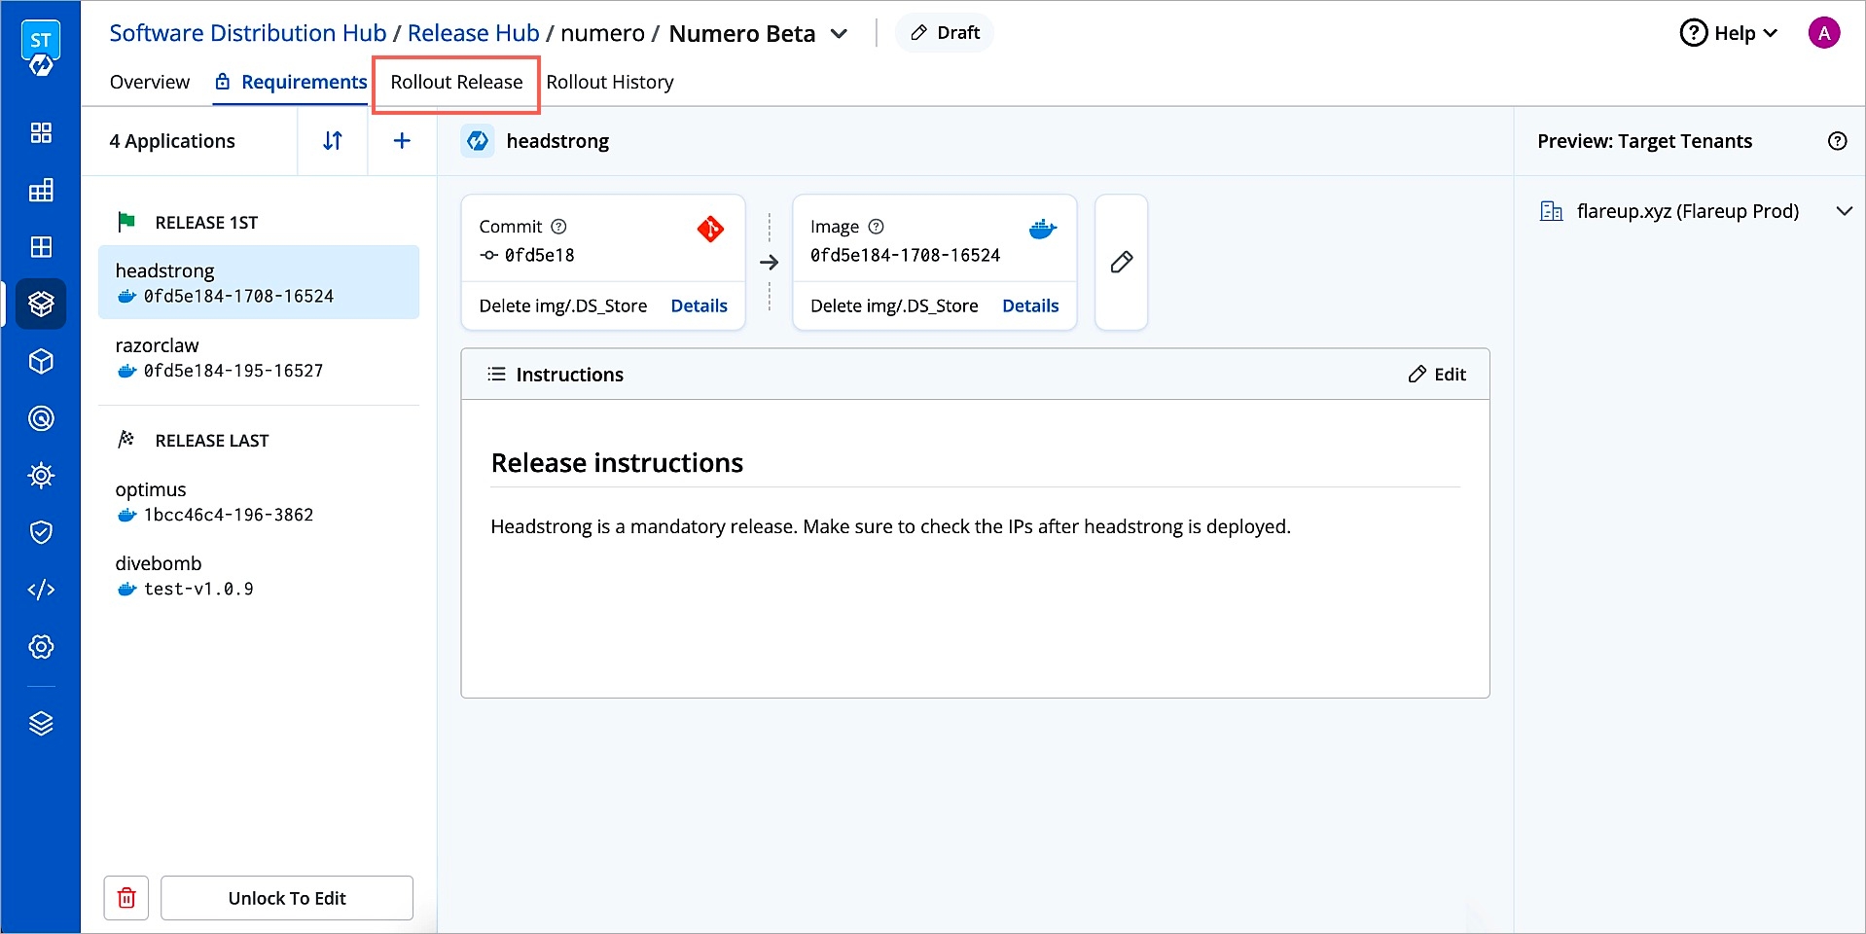1866x934 pixels.
Task: Open the Help dropdown menu
Action: (1729, 33)
